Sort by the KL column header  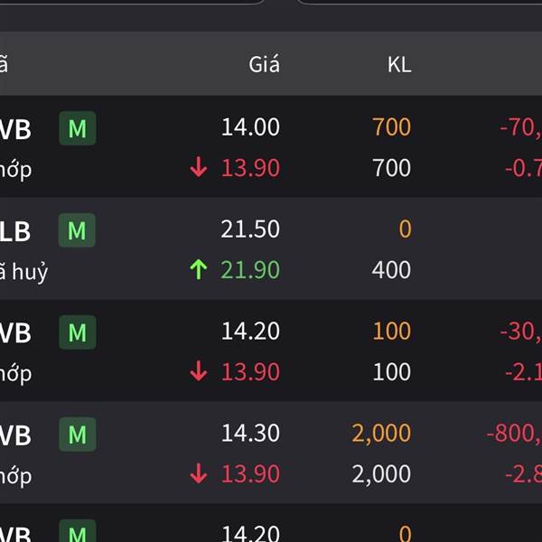[399, 65]
